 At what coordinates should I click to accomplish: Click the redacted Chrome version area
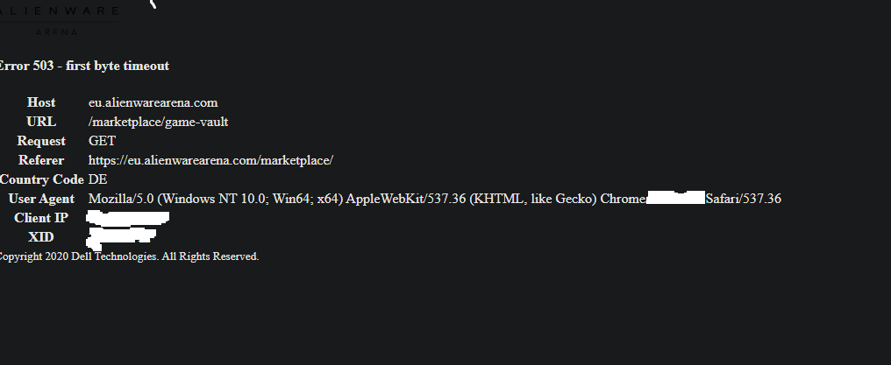point(675,199)
